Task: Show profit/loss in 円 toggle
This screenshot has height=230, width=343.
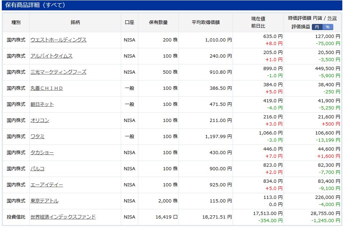Action: (317, 27)
